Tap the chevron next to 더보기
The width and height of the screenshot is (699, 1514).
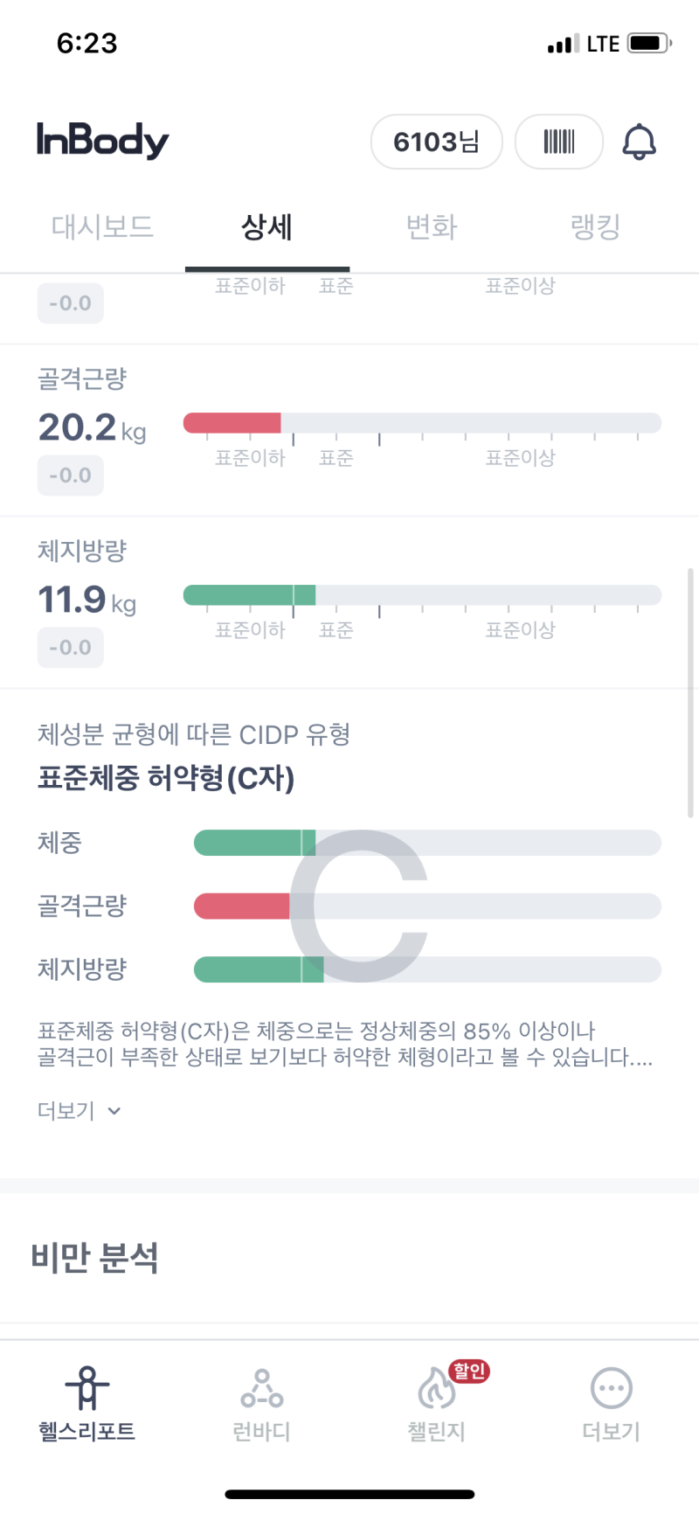tap(114, 1111)
